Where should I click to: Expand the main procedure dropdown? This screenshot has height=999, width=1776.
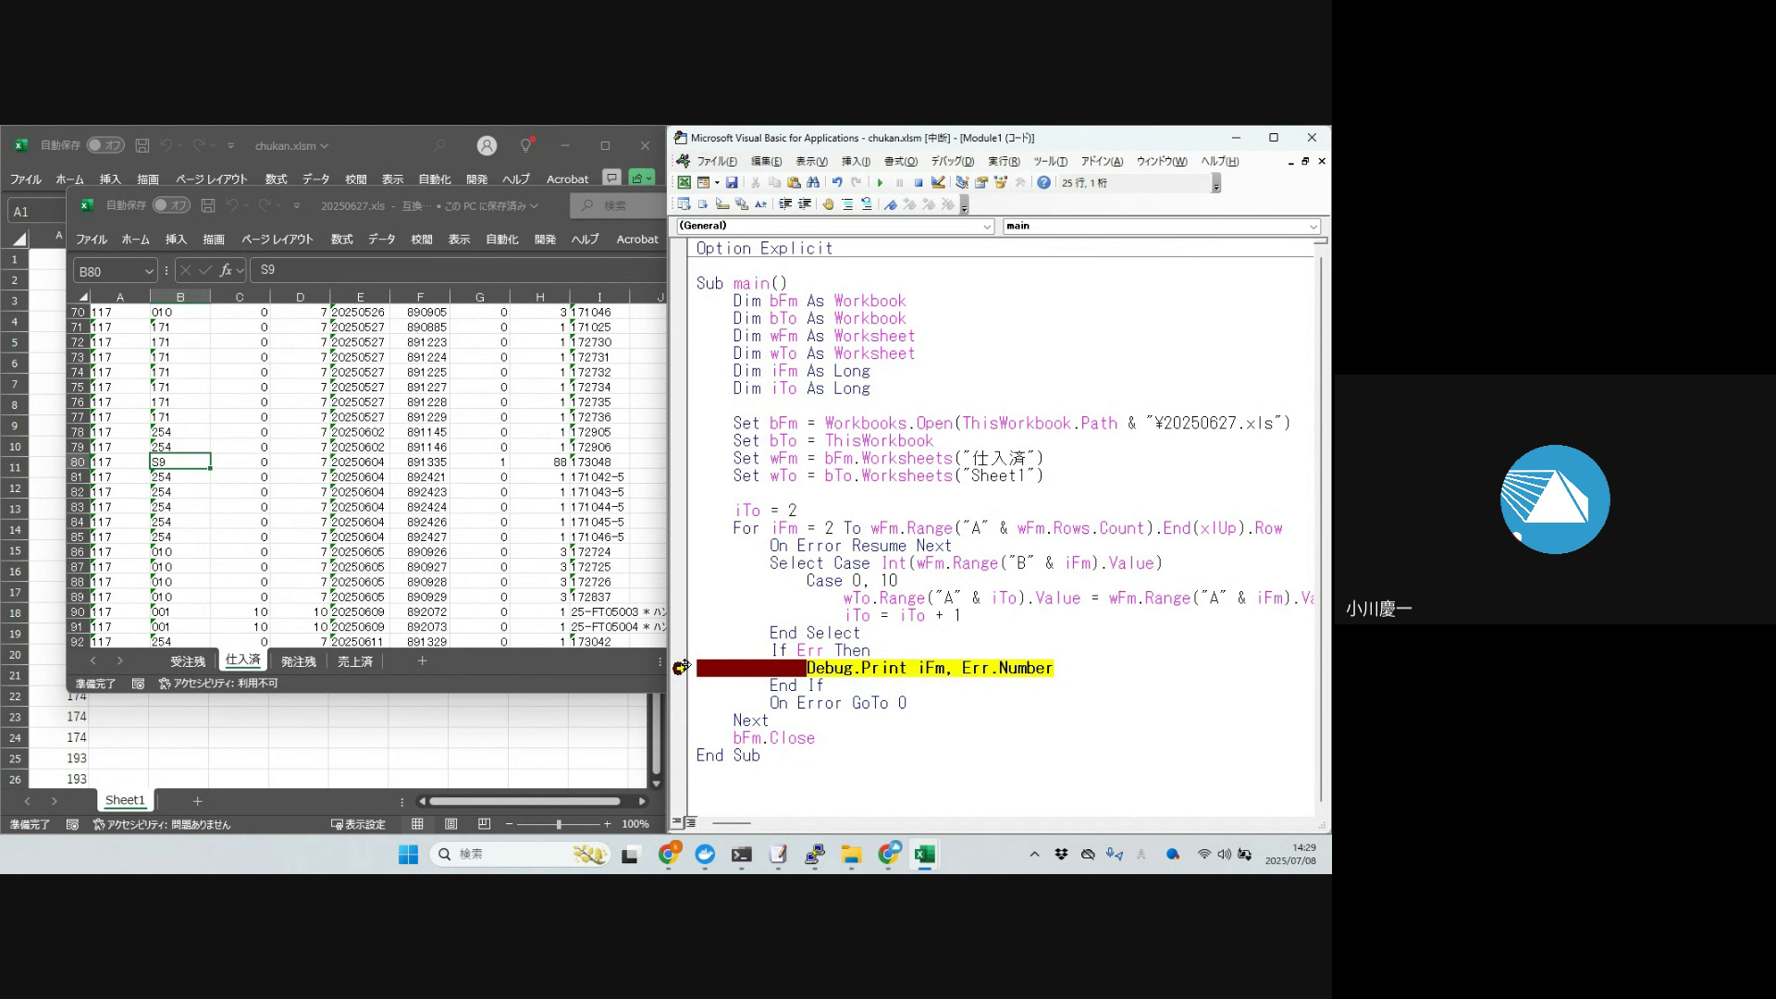click(1313, 227)
